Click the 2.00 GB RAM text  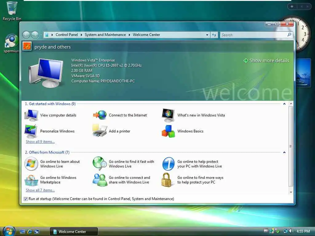pyautogui.click(x=82, y=71)
